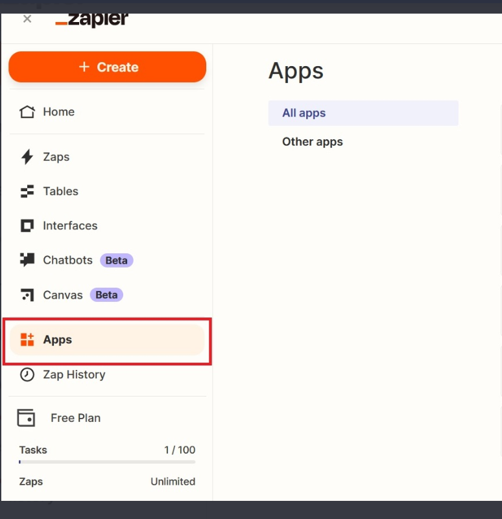The height and width of the screenshot is (519, 502).
Task: Click the Canvas icon in sidebar
Action: point(27,295)
